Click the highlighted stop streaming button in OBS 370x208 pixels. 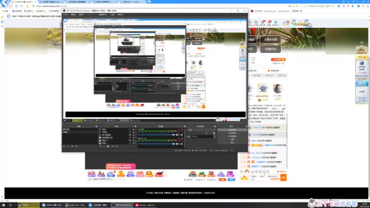[232, 130]
